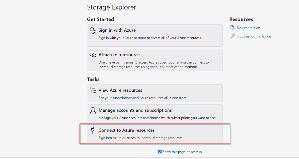Click the list icon for View Azure resources

click(x=93, y=90)
